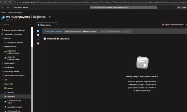
Task: Expand the Configuración section
Action: [x=2, y=63]
